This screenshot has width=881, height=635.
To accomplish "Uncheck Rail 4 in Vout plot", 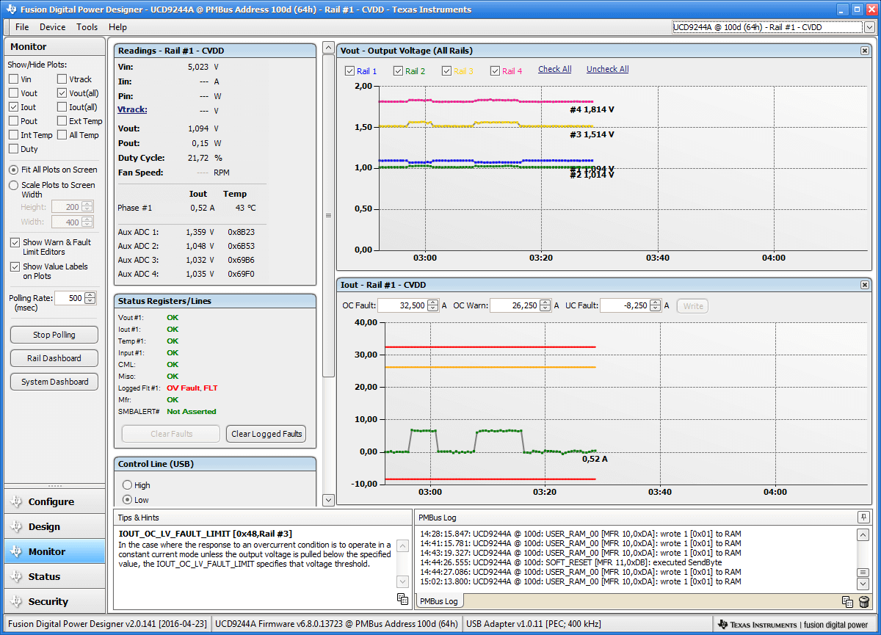I will pyautogui.click(x=495, y=71).
